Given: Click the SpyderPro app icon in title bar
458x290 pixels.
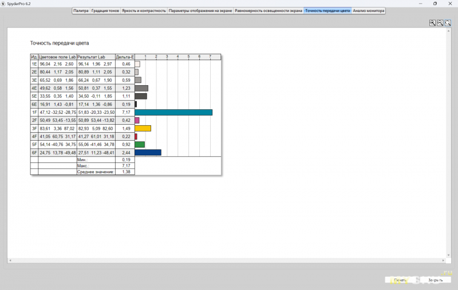Looking at the screenshot, I should (x=3, y=3).
